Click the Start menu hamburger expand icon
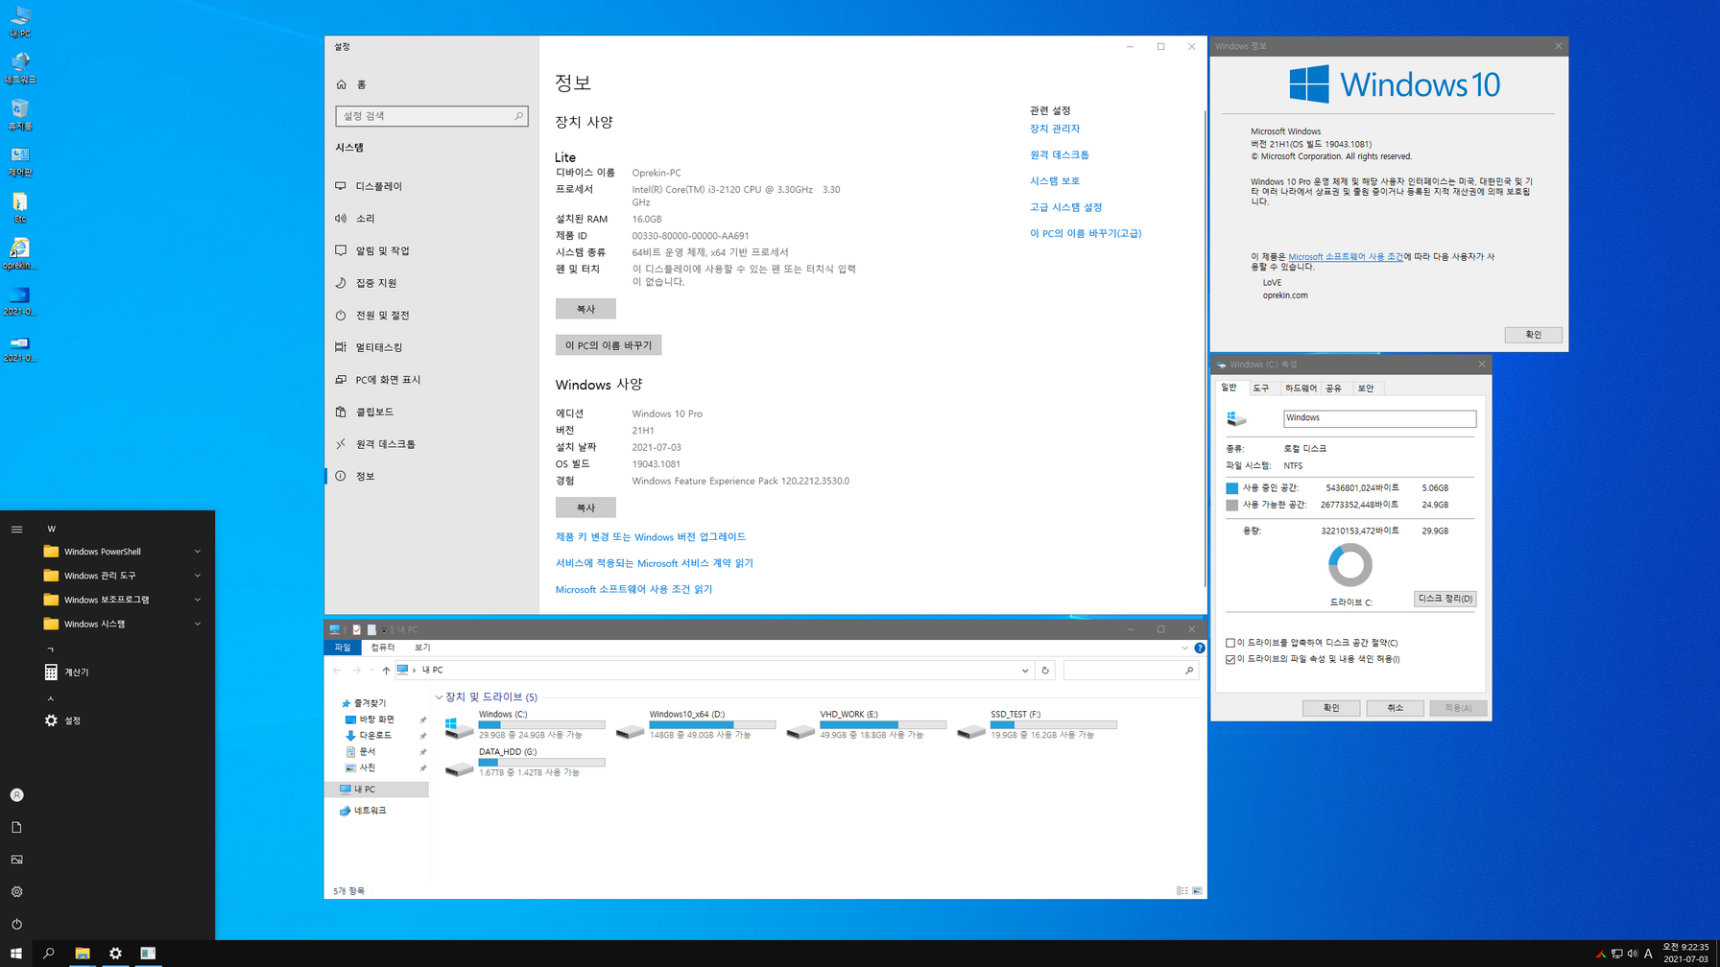Viewport: 1720px width, 967px height. point(16,529)
